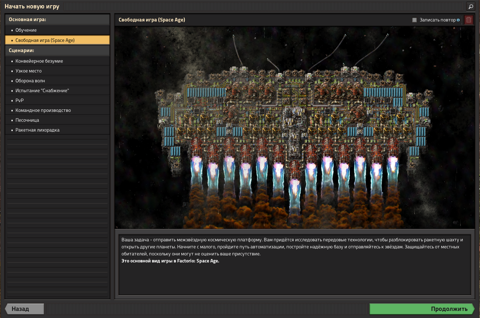
Task: Click the Назад back button
Action: (x=24, y=309)
